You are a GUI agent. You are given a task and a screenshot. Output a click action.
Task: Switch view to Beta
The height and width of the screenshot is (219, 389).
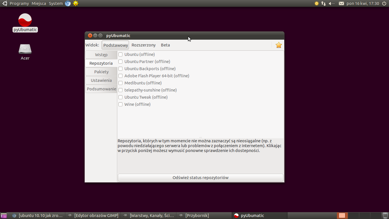pos(165,45)
